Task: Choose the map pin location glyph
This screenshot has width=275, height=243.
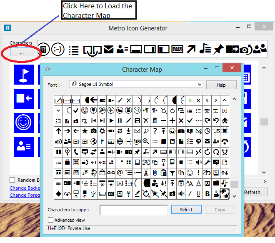Action: pyautogui.click(x=67, y=152)
